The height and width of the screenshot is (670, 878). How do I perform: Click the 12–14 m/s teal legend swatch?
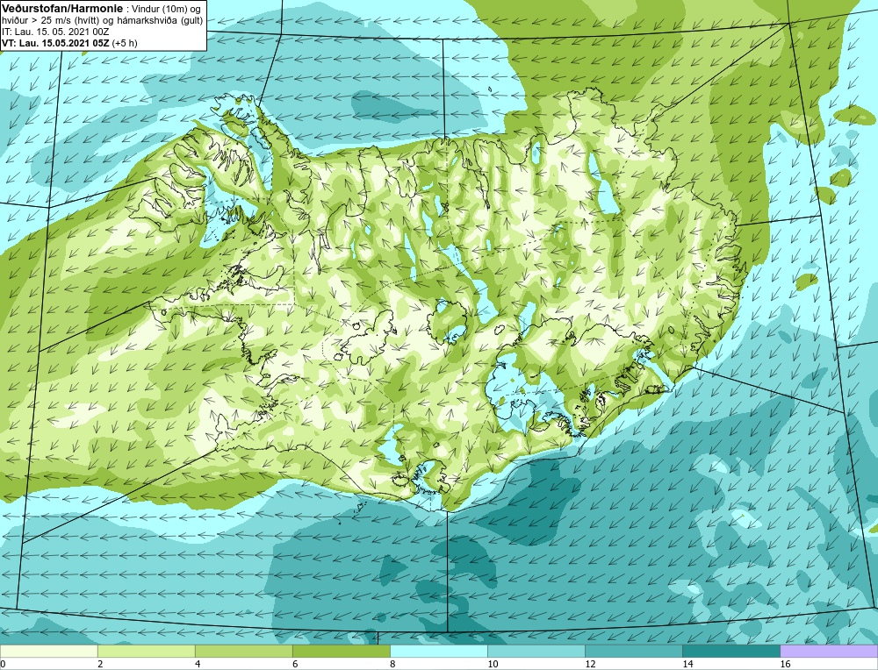tap(633, 652)
